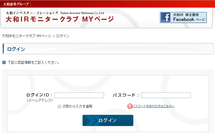
Task: Click the ログインID : field label
Action: pyautogui.click(x=39, y=95)
